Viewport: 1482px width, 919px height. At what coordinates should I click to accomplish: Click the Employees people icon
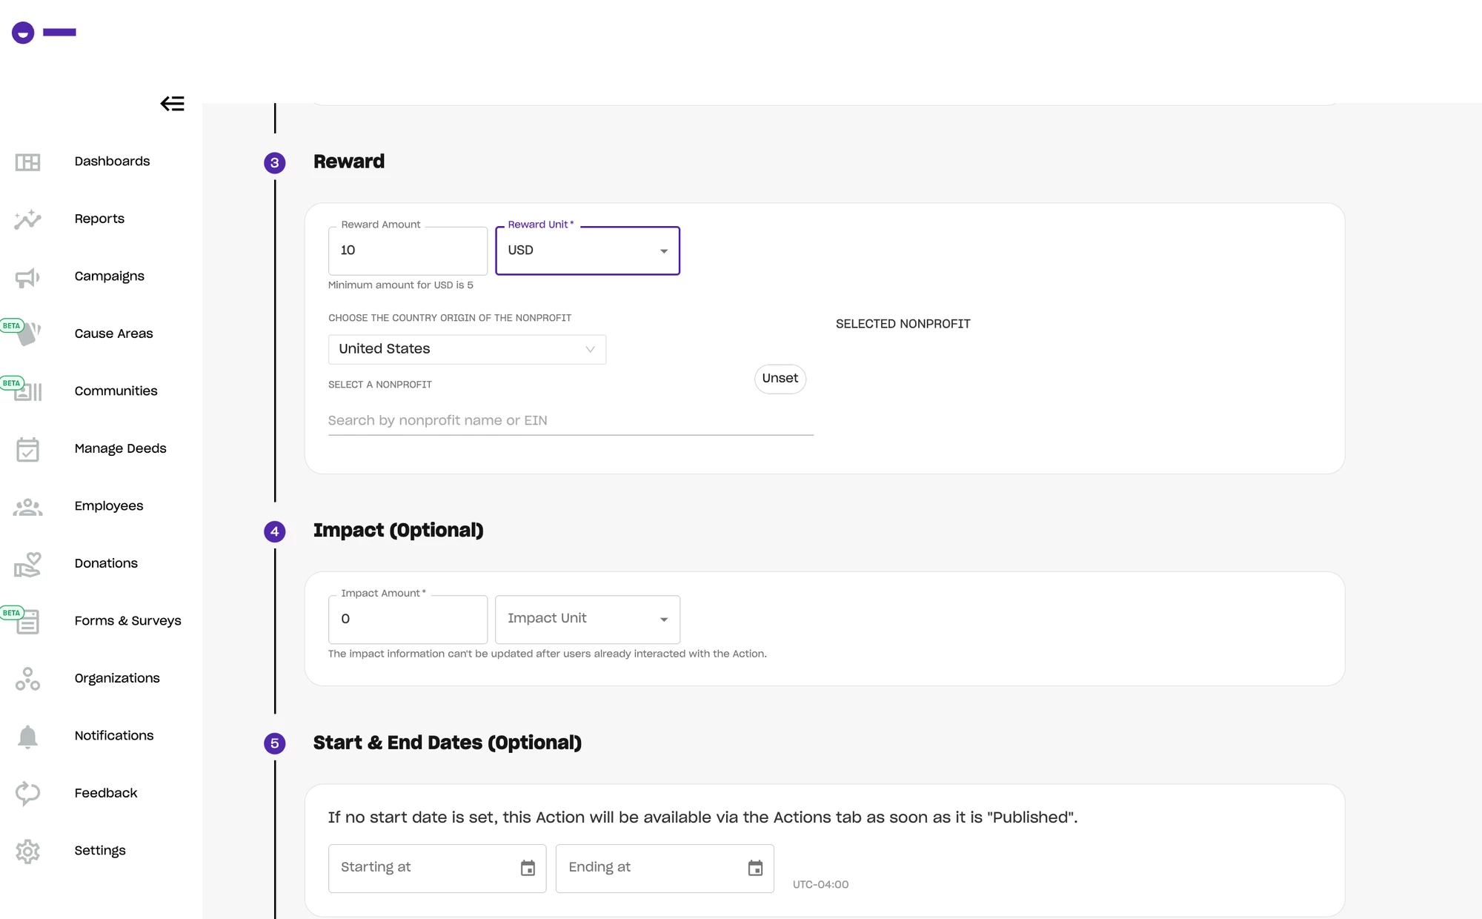(27, 507)
